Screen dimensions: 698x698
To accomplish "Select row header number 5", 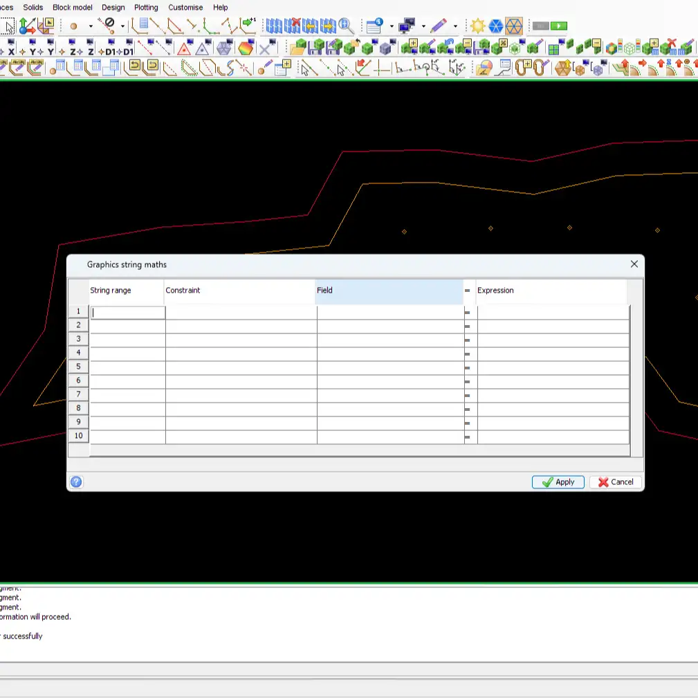I will pyautogui.click(x=78, y=367).
